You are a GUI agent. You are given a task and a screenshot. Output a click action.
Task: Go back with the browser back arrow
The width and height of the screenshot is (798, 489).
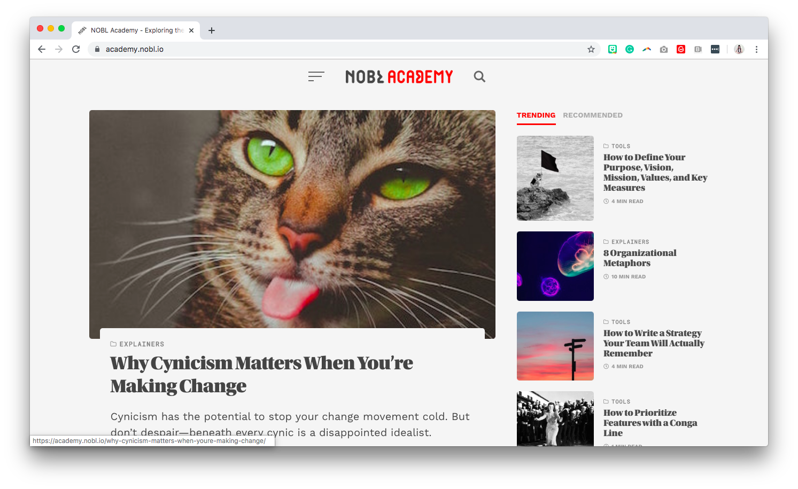pos(42,49)
